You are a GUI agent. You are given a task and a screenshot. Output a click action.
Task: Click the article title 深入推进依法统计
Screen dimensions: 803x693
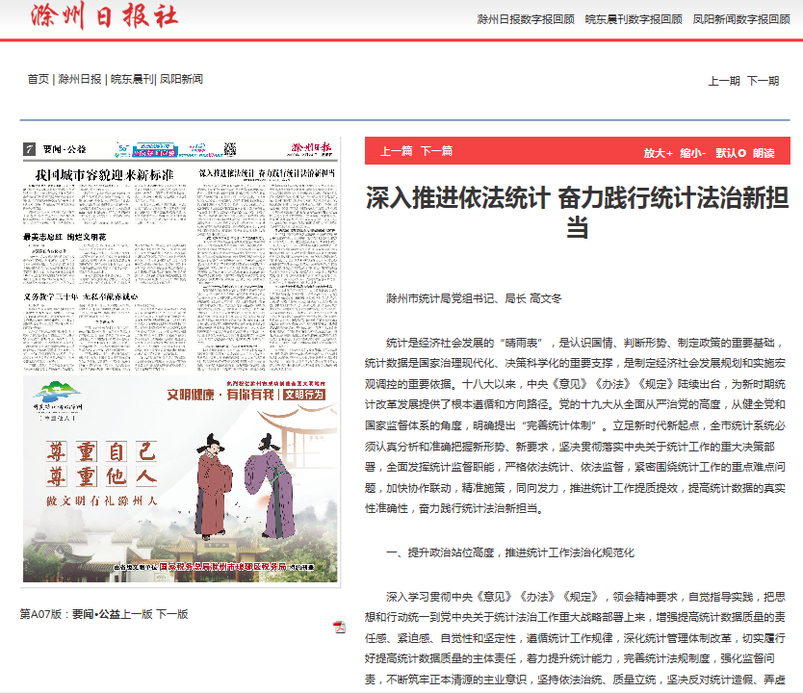click(577, 213)
